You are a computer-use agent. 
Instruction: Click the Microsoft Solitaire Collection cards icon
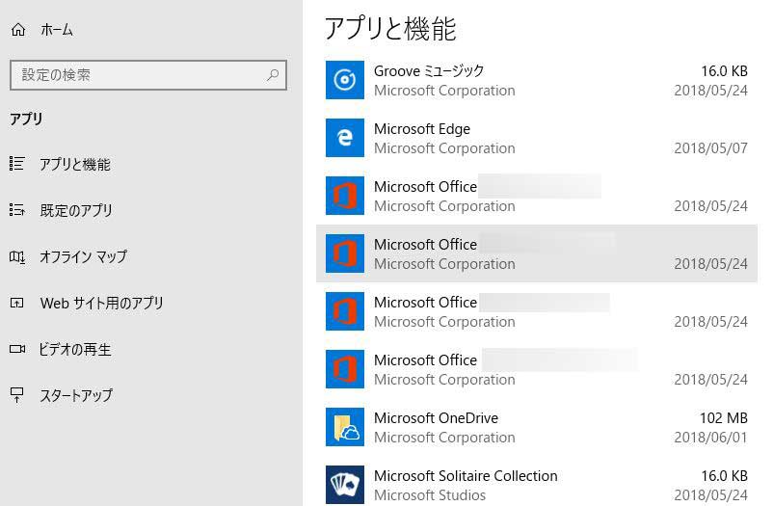[x=344, y=484]
